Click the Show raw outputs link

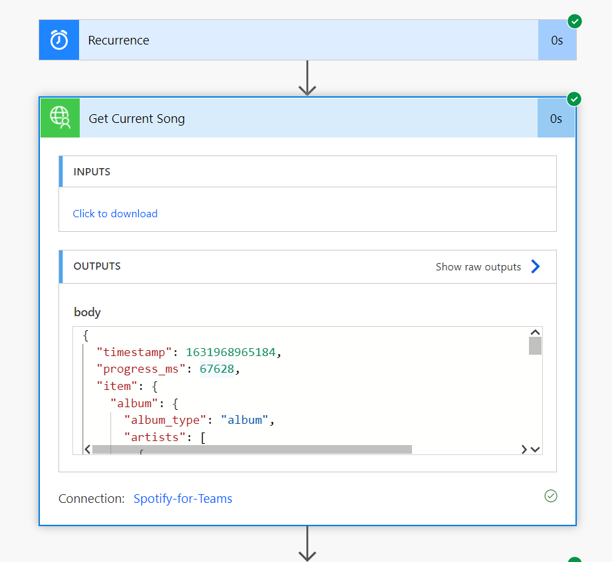[x=478, y=267]
